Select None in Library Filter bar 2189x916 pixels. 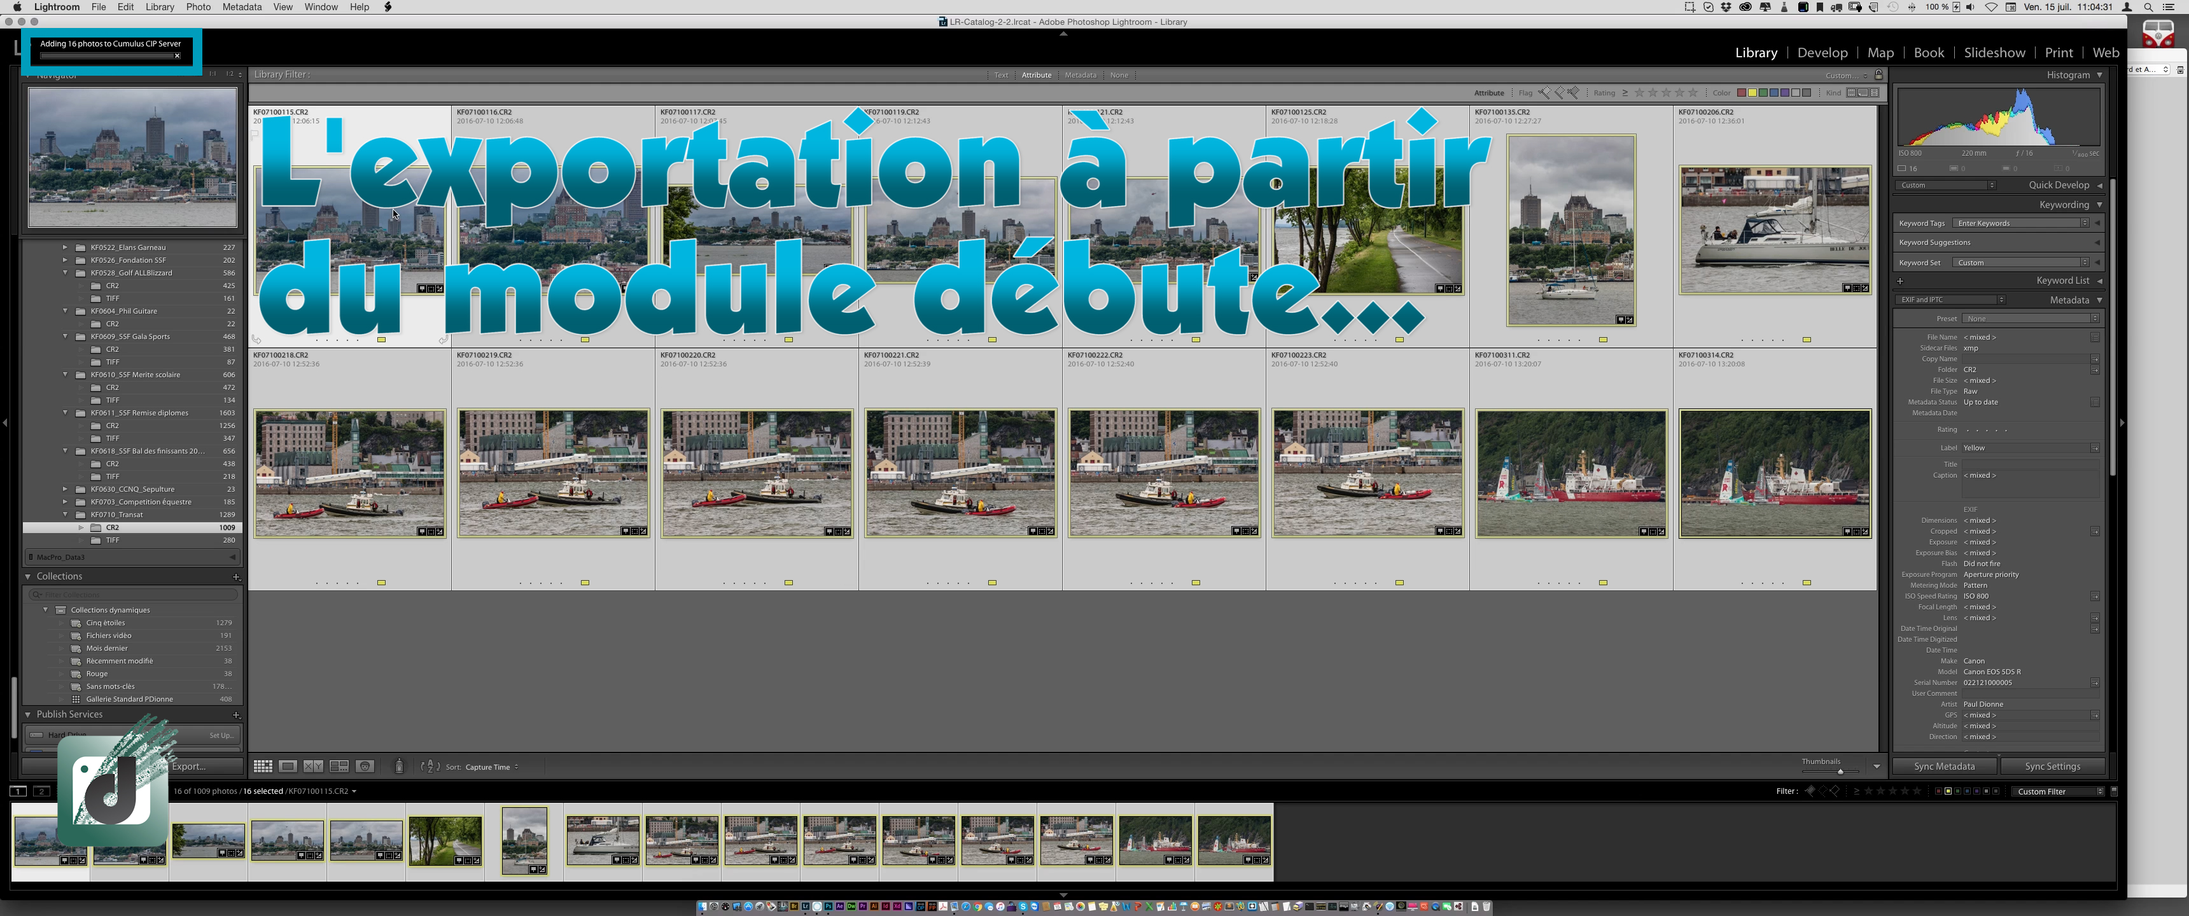1119,75
